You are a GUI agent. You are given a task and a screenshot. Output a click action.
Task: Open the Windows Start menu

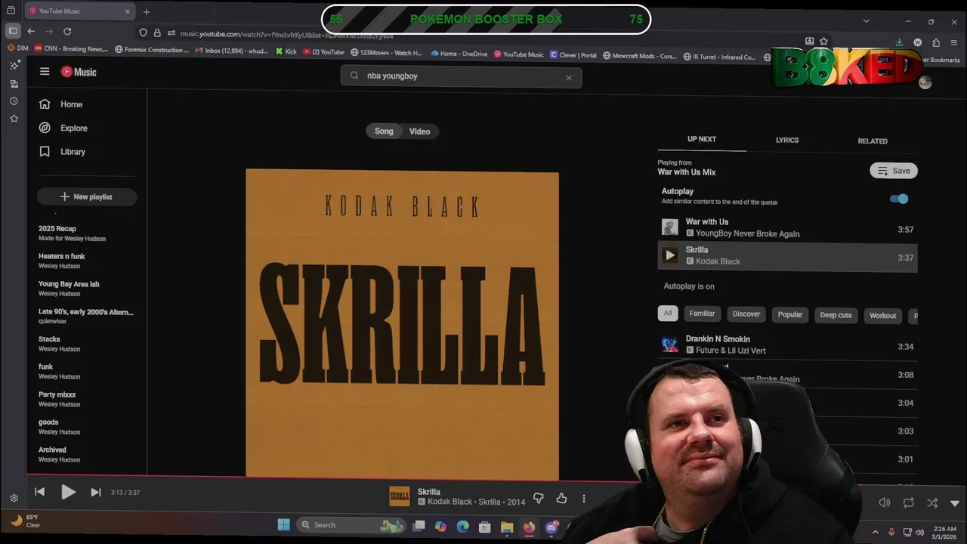coord(284,525)
